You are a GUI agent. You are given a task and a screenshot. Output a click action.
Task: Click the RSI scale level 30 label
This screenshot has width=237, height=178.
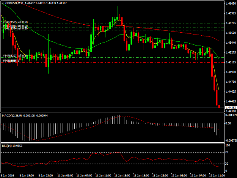(x=227, y=164)
